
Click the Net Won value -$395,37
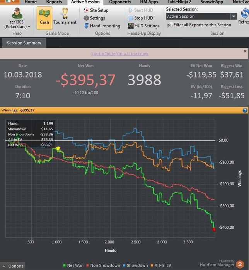pos(85,80)
